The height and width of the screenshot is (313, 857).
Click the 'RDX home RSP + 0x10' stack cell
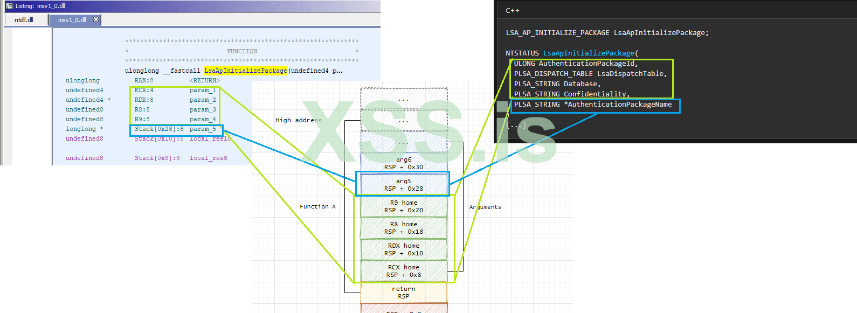tap(404, 249)
